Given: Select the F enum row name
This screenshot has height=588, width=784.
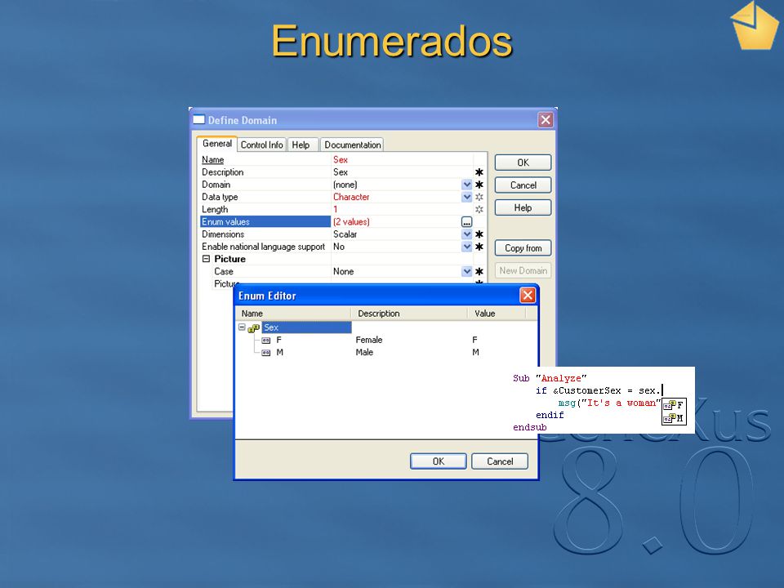Looking at the screenshot, I should 279,340.
